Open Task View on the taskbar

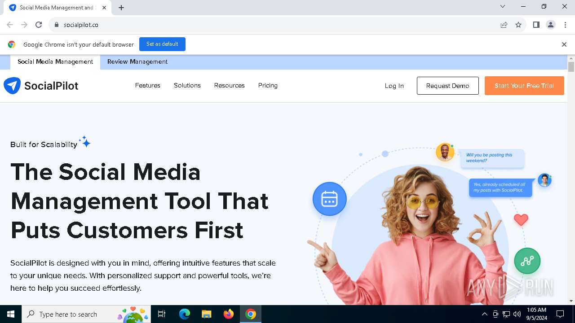(162, 314)
